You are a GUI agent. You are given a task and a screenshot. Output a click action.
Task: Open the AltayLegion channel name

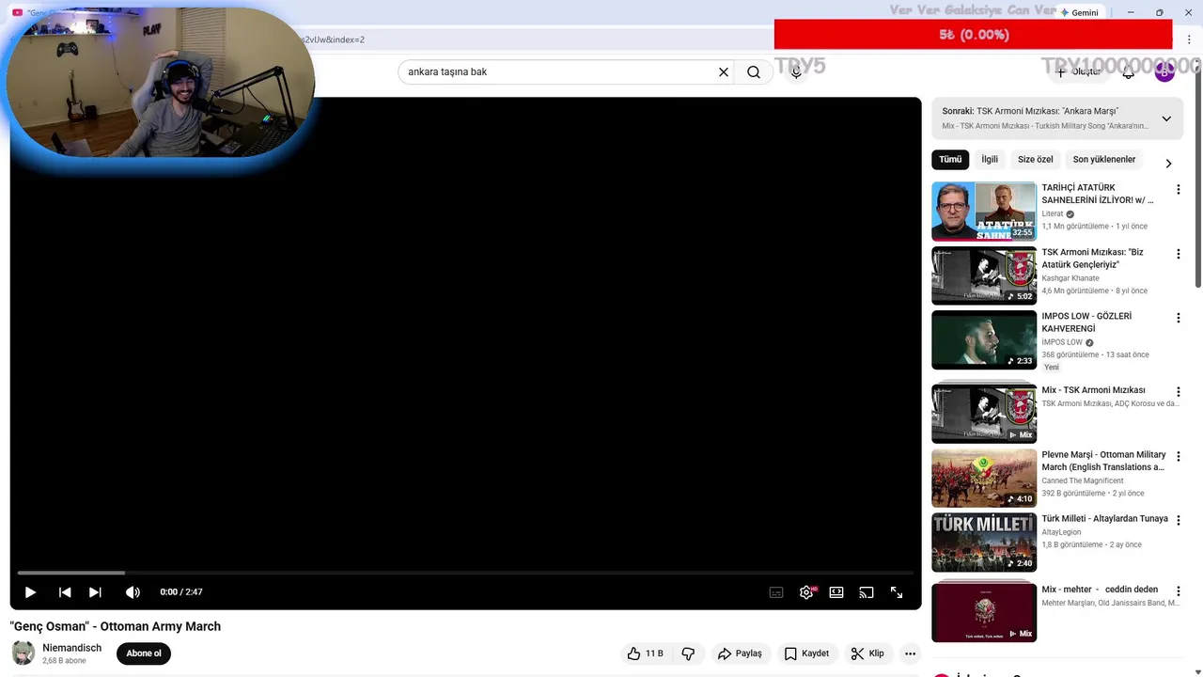pos(1061,532)
